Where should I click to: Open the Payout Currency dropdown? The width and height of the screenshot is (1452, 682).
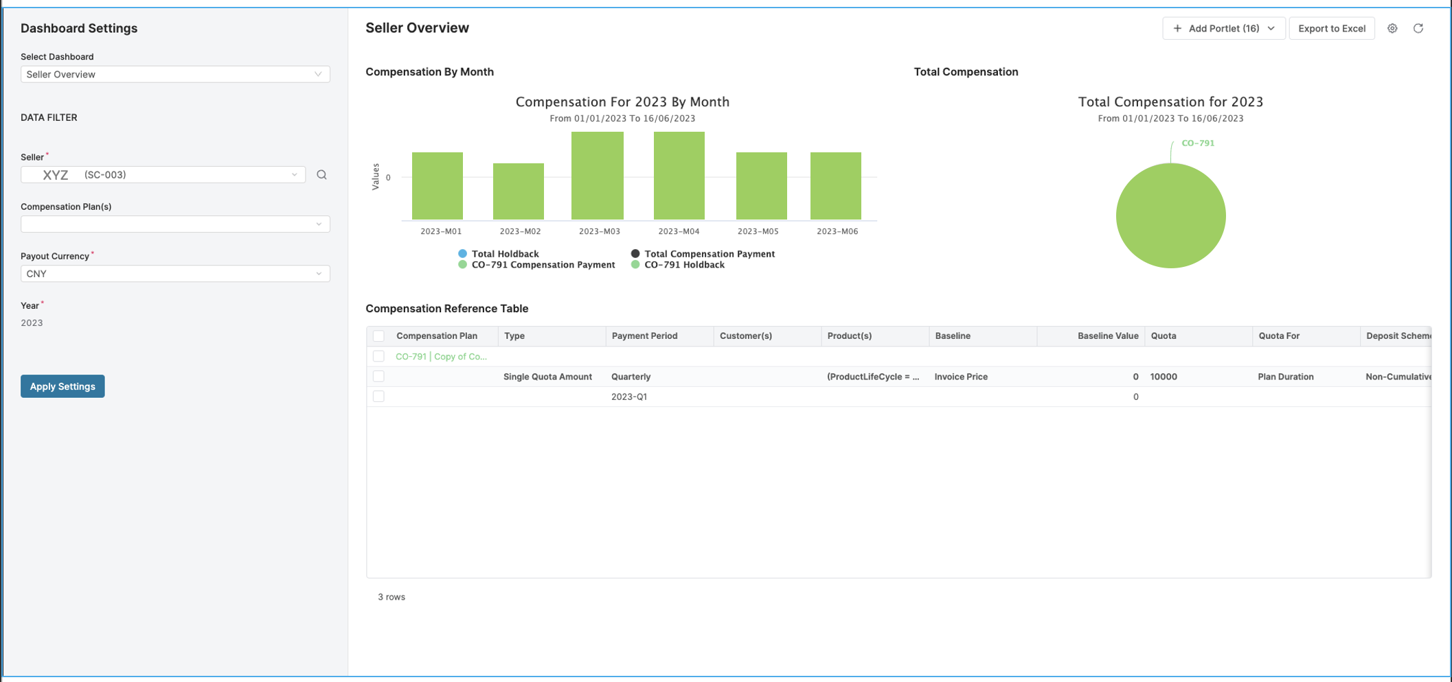pyautogui.click(x=175, y=274)
